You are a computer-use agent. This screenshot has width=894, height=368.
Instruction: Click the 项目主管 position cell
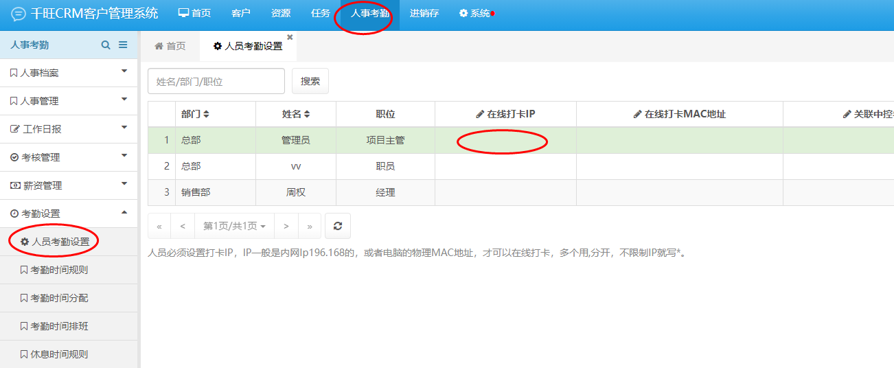pos(385,140)
